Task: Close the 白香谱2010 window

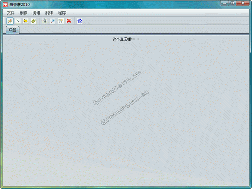Action: pyautogui.click(x=243, y=3)
